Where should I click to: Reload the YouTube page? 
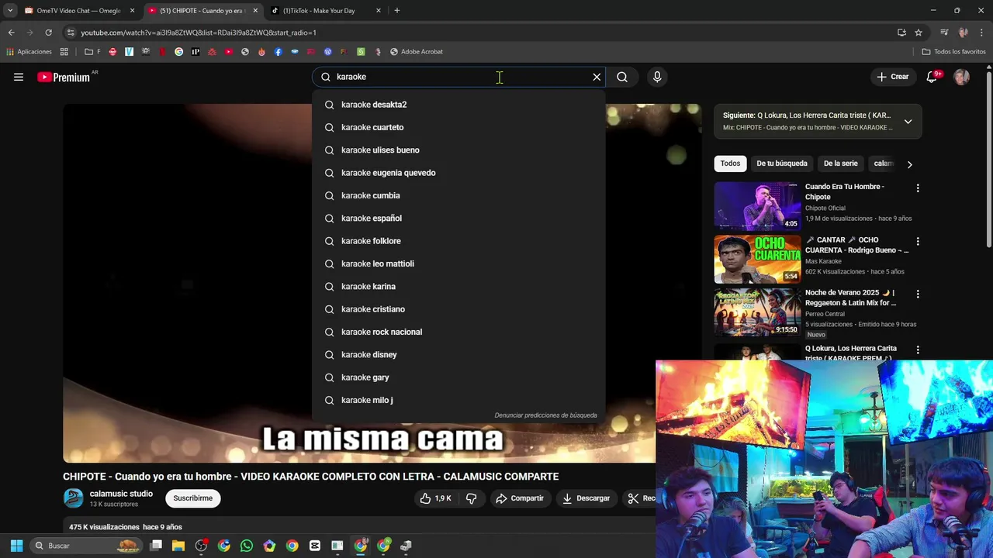tap(48, 33)
